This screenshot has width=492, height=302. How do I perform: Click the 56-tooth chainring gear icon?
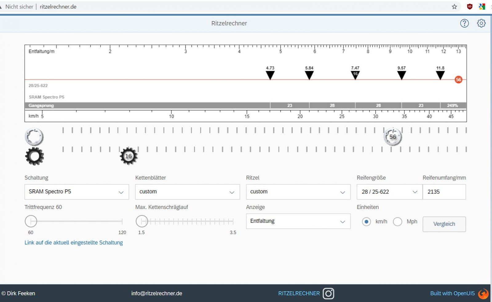pyautogui.click(x=393, y=137)
